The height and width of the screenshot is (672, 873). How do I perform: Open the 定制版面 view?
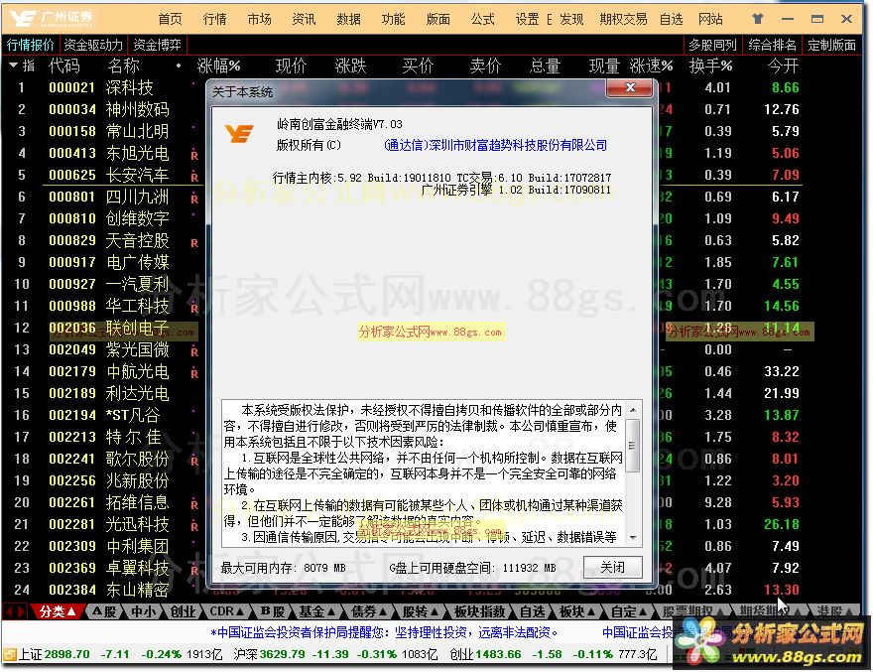click(x=831, y=45)
